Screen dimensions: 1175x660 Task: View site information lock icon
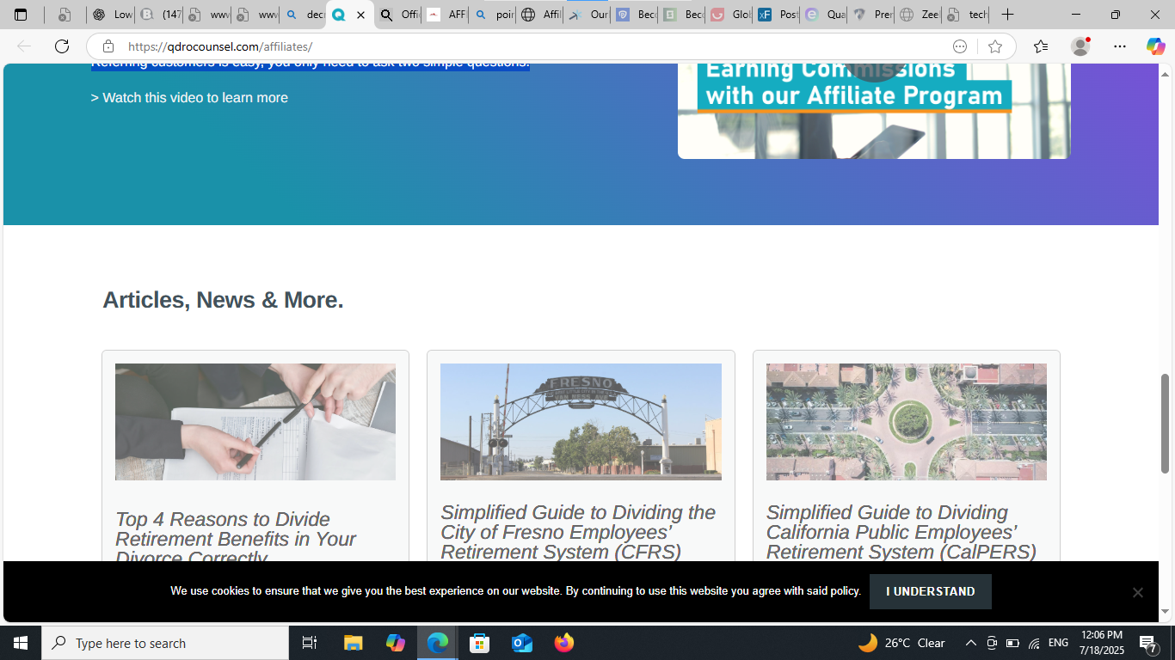pos(108,46)
